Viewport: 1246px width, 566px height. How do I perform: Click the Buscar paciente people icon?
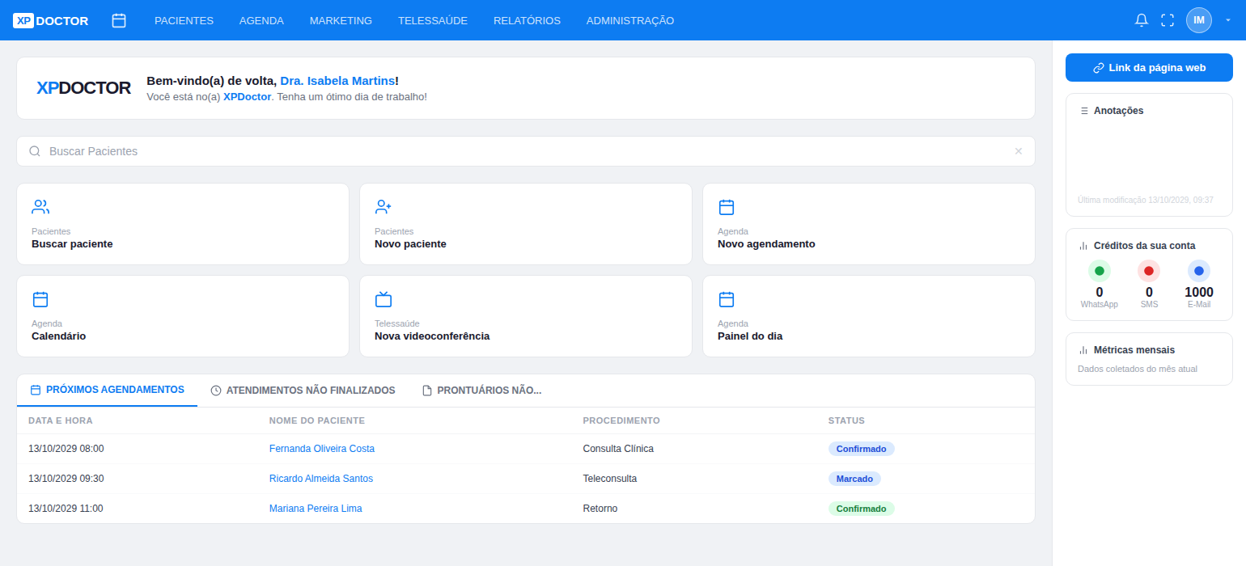point(40,207)
